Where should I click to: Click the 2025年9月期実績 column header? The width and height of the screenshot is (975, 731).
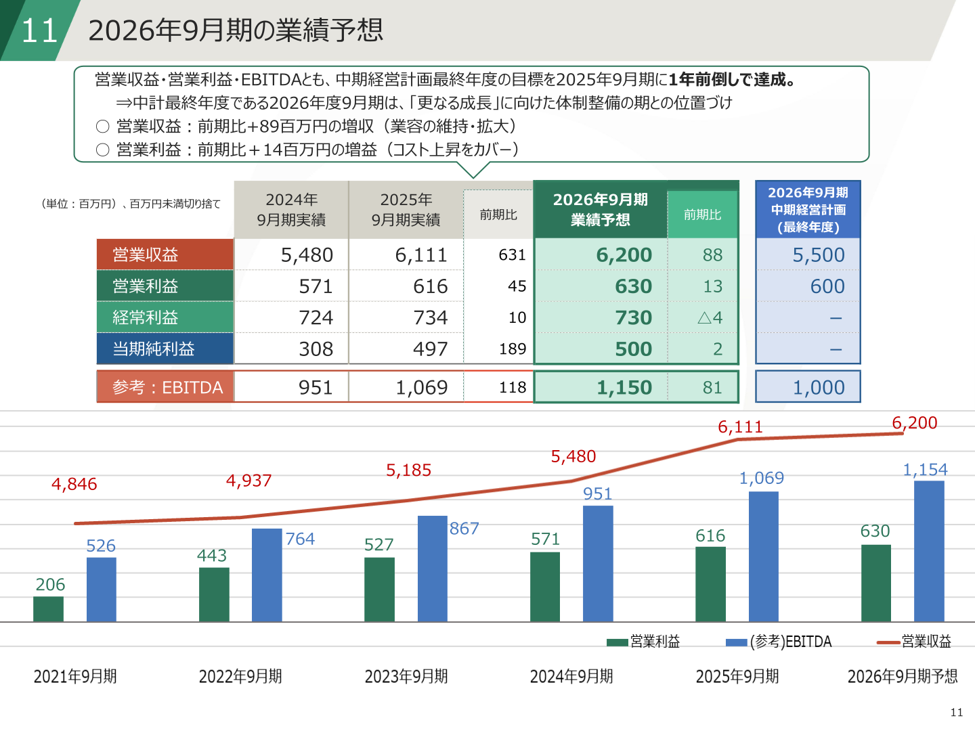(406, 210)
